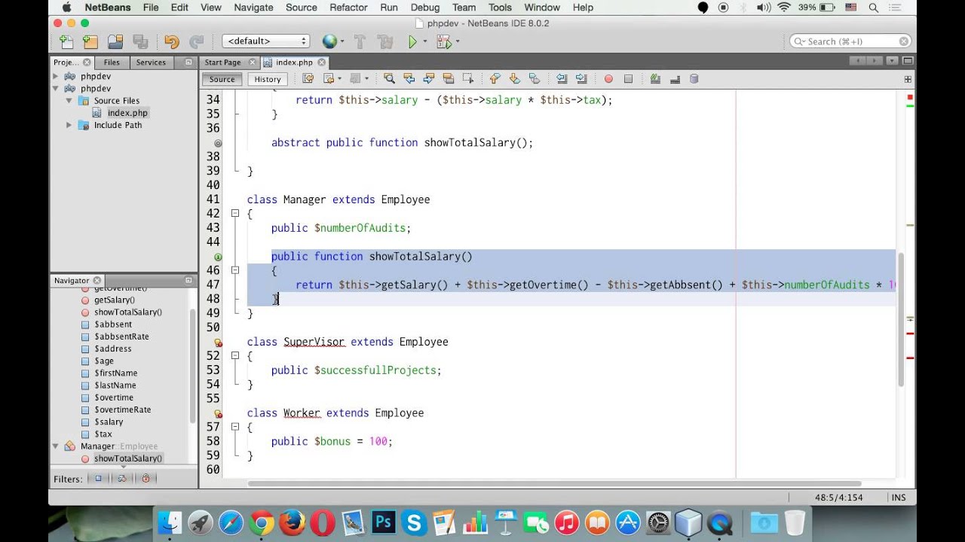Open the Debug Project dropdown arrow
The width and height of the screenshot is (965, 542).
[457, 42]
